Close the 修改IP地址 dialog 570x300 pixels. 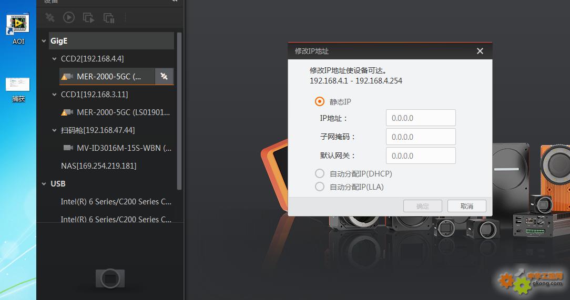coord(480,51)
